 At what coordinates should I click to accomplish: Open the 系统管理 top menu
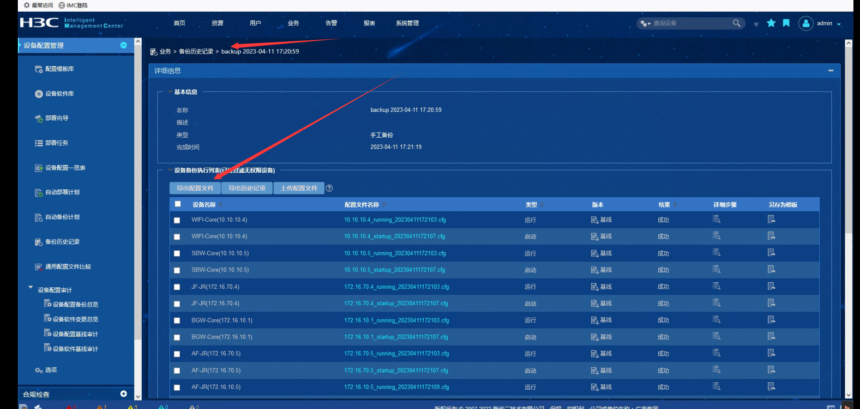407,23
